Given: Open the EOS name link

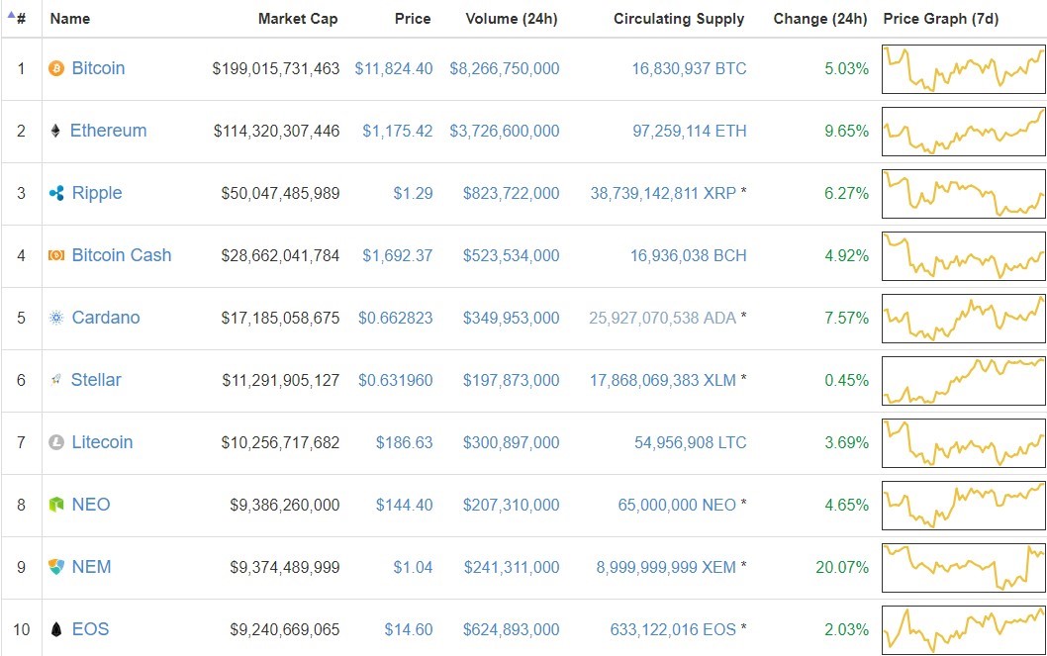Looking at the screenshot, I should click(90, 629).
